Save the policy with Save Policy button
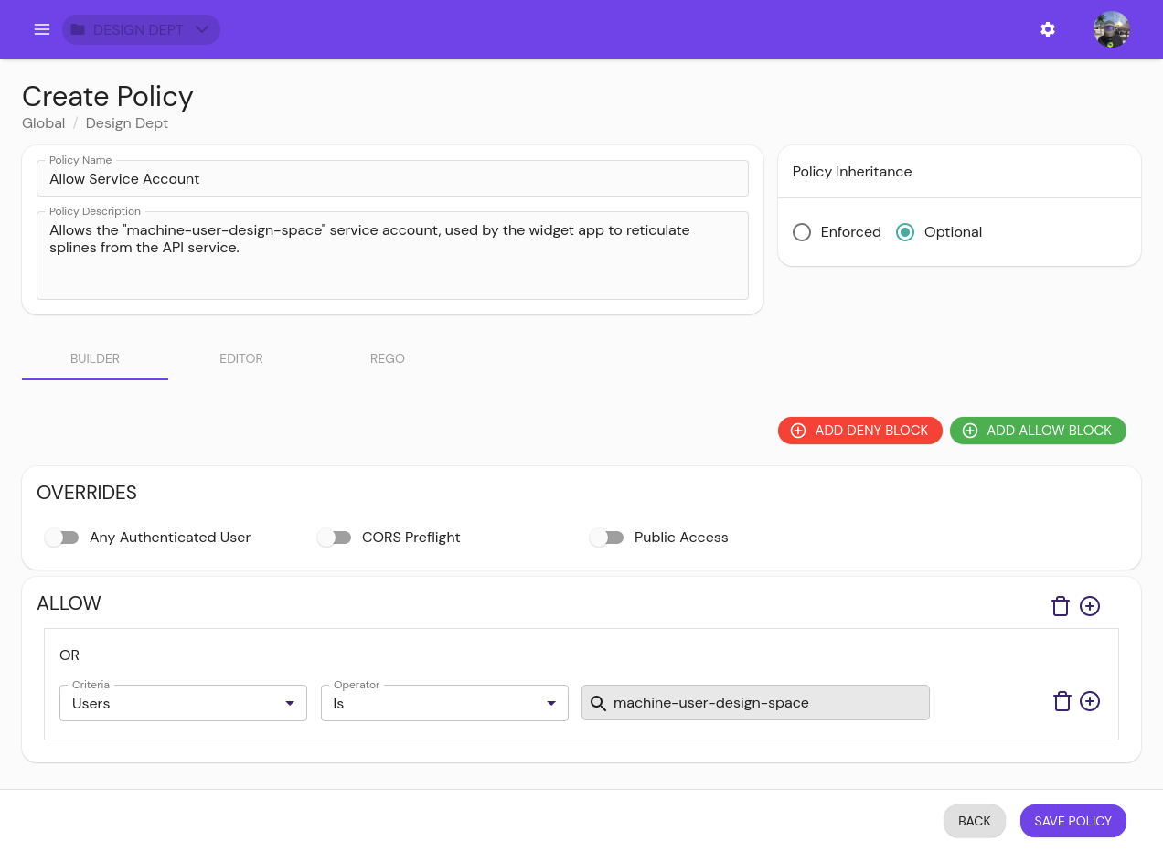Viewport: 1163px width, 852px height. click(x=1073, y=821)
